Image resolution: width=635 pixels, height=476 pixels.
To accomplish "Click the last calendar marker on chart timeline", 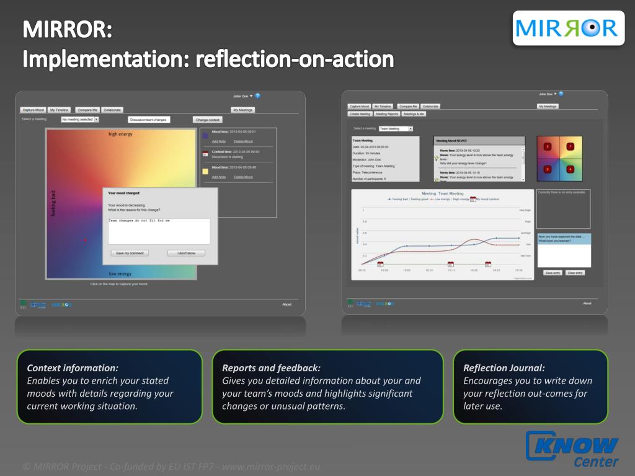I will click(x=488, y=264).
